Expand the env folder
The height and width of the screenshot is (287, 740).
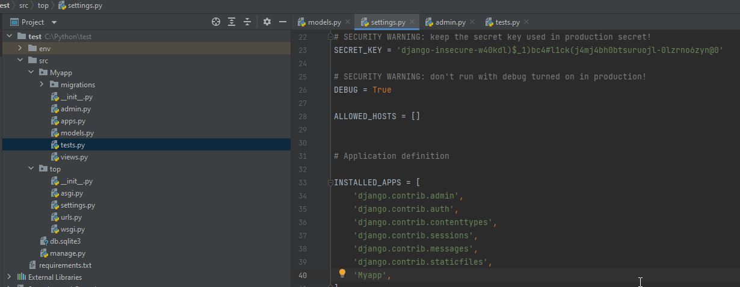[x=20, y=48]
